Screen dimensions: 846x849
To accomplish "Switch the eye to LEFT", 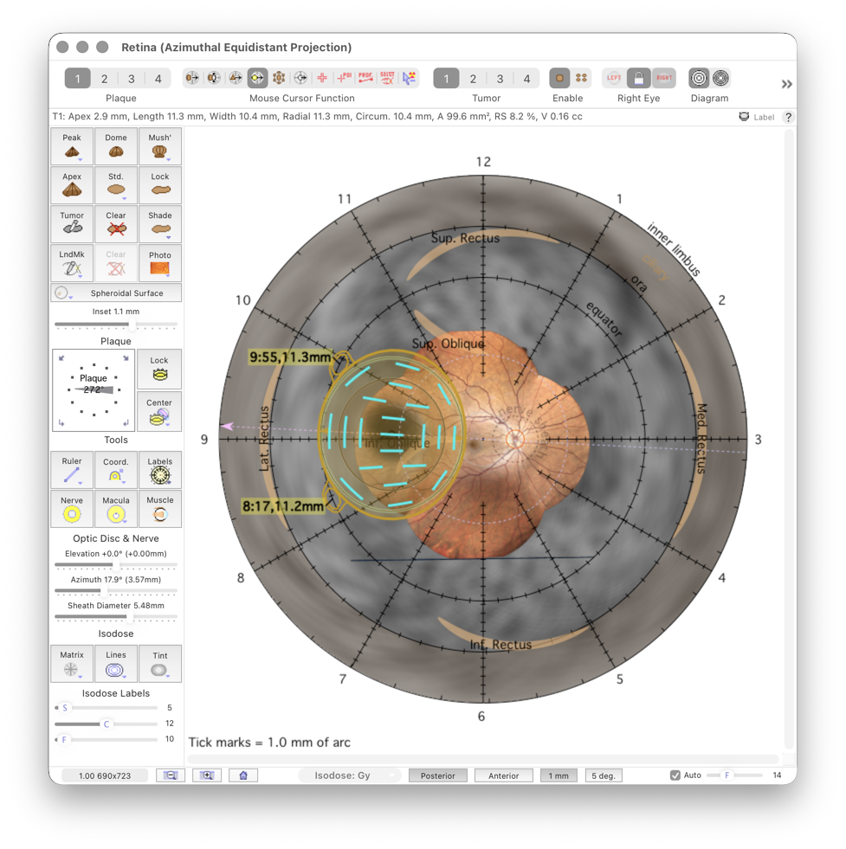I will (x=614, y=77).
